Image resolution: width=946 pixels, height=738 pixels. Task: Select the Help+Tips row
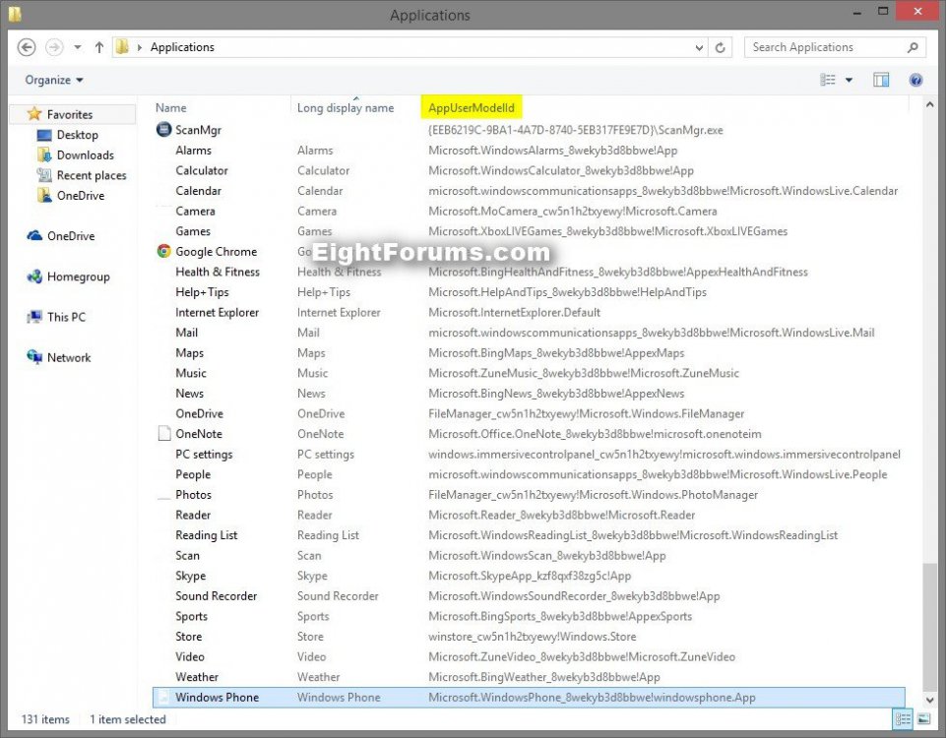(x=529, y=292)
